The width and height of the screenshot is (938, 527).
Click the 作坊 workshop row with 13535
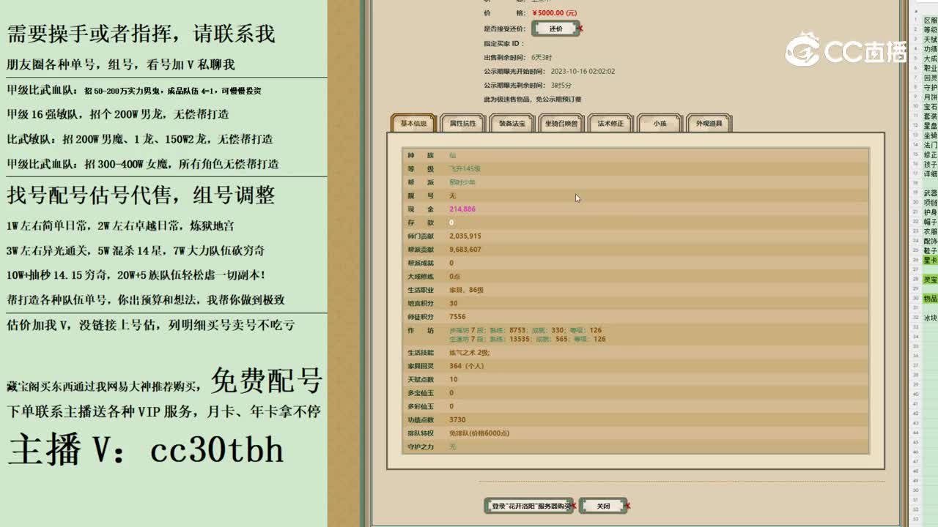pyautogui.click(x=528, y=339)
